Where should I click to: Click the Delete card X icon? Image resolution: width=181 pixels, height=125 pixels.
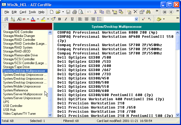(135, 12)
